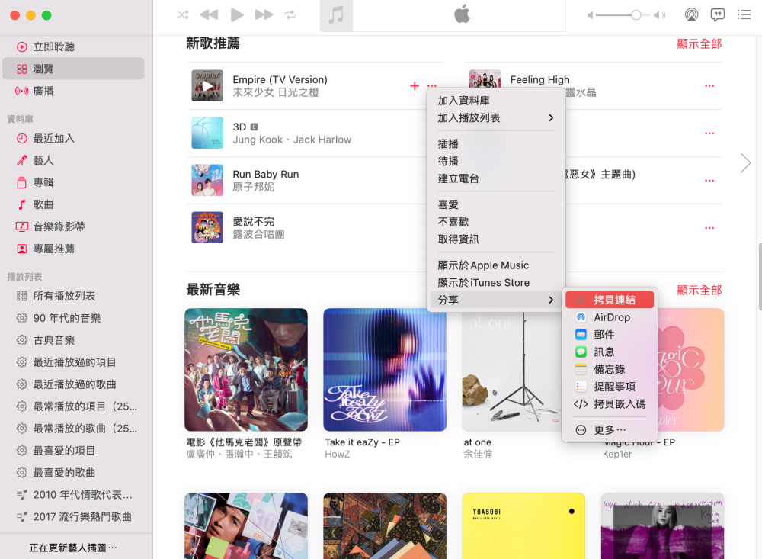Viewport: 762px width, 559px height.
Task: Open more options for Feeling High
Action: pyautogui.click(x=709, y=86)
